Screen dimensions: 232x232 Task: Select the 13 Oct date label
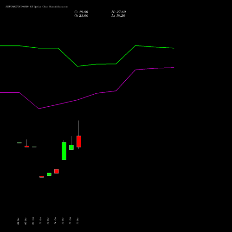coord(48,221)
